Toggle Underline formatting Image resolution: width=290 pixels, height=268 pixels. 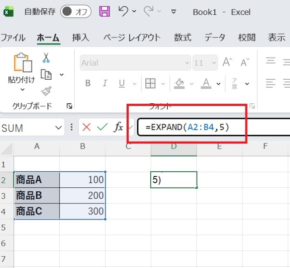click(x=122, y=83)
